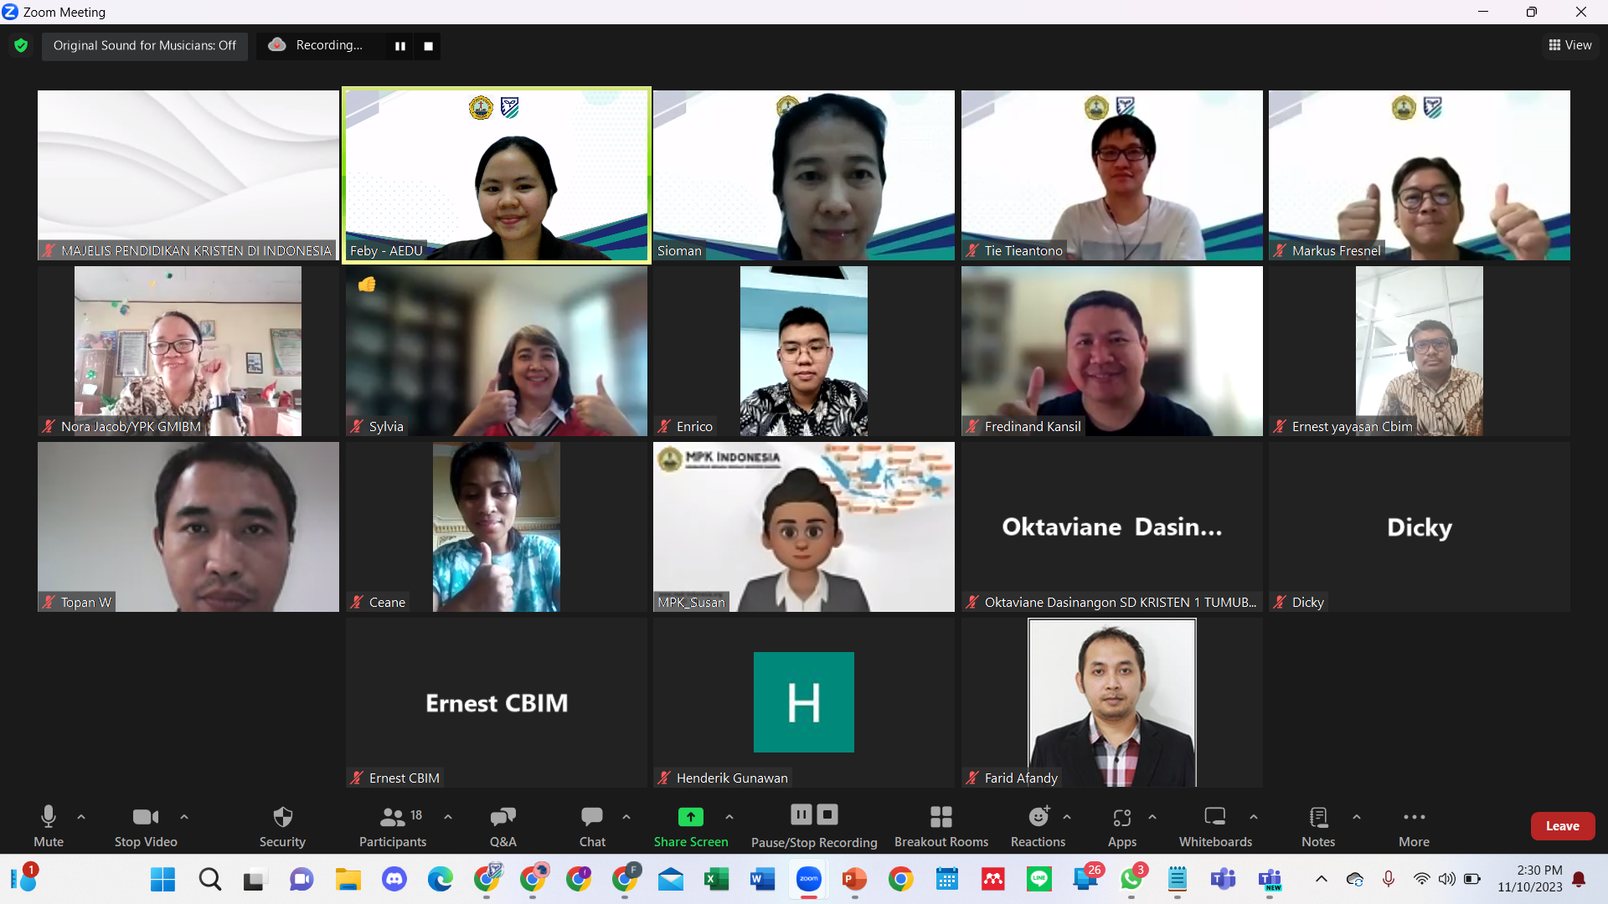Open the Chat panel
1608x904 pixels.
[x=592, y=825]
